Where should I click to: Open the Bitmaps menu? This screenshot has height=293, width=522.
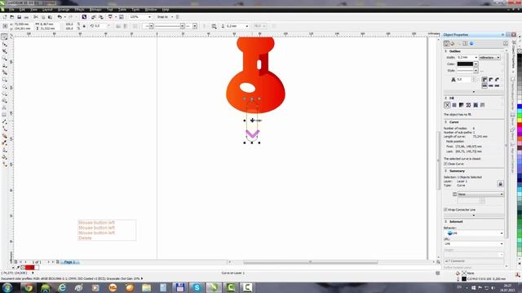(95, 10)
